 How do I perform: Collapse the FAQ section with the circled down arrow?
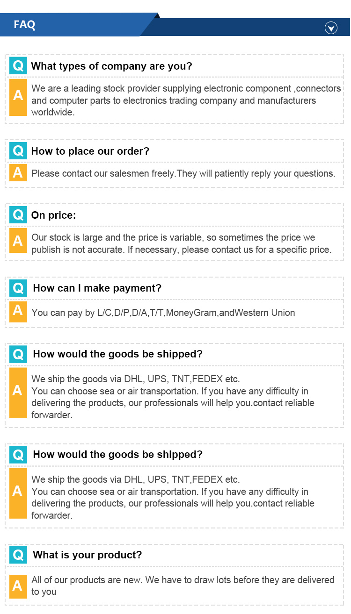point(331,28)
